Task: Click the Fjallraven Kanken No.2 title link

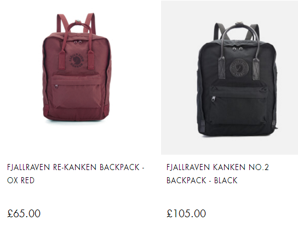Action: click(217, 174)
